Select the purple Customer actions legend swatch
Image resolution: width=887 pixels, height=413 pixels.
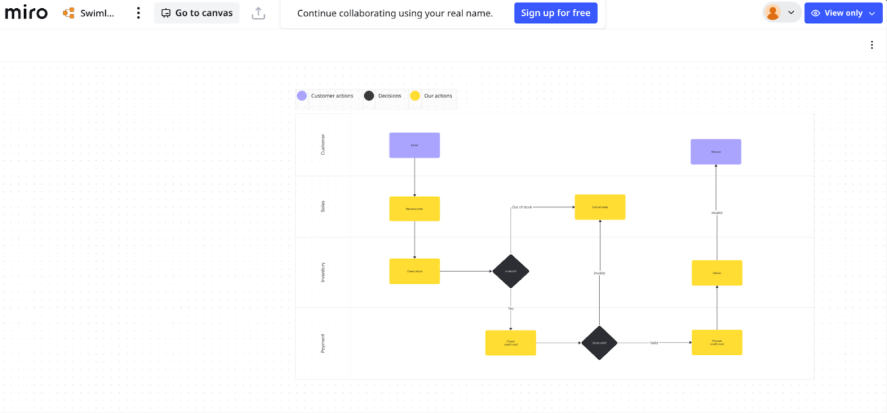point(302,96)
